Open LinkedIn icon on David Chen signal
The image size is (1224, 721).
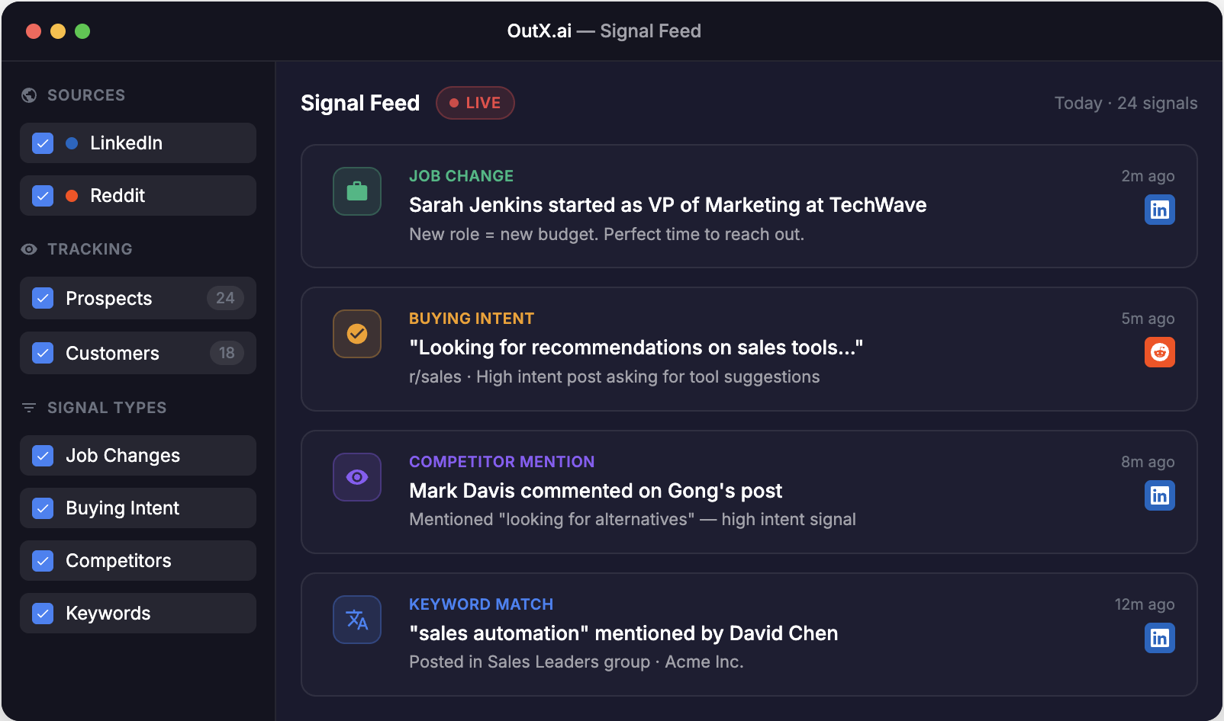pos(1159,638)
